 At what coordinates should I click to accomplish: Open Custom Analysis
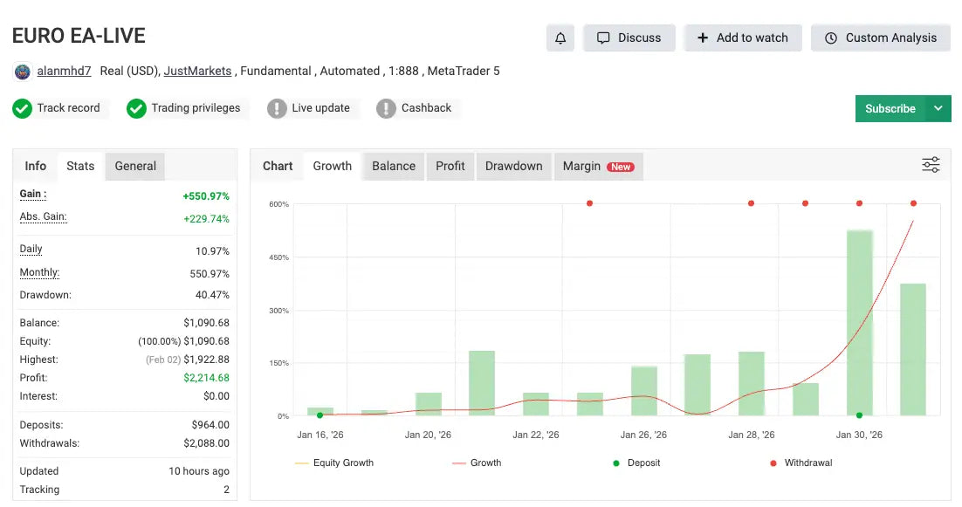pos(880,38)
